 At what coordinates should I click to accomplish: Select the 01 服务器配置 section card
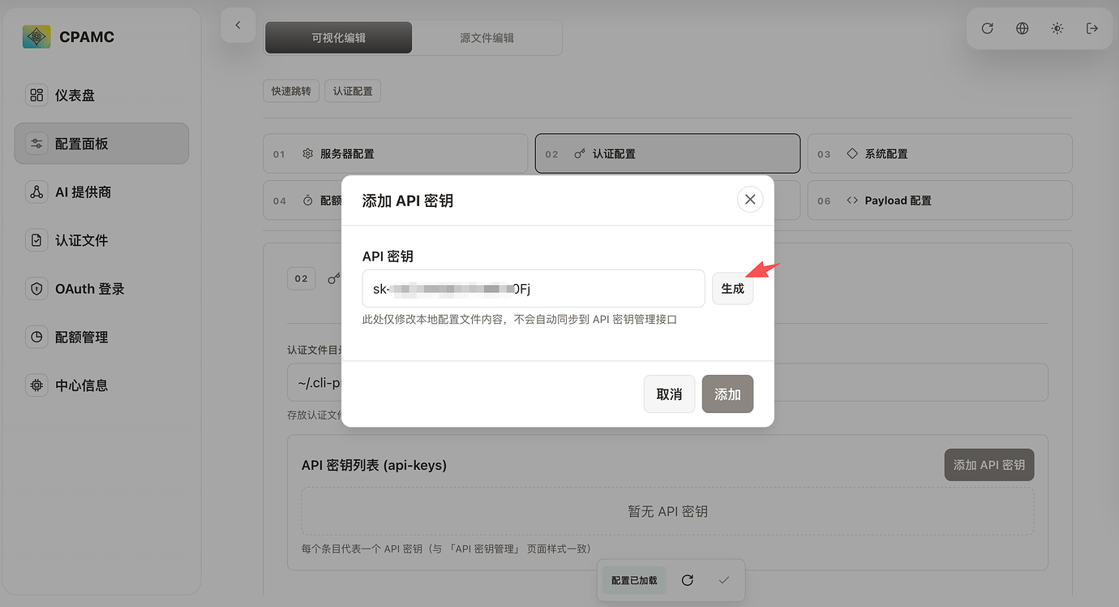(396, 153)
